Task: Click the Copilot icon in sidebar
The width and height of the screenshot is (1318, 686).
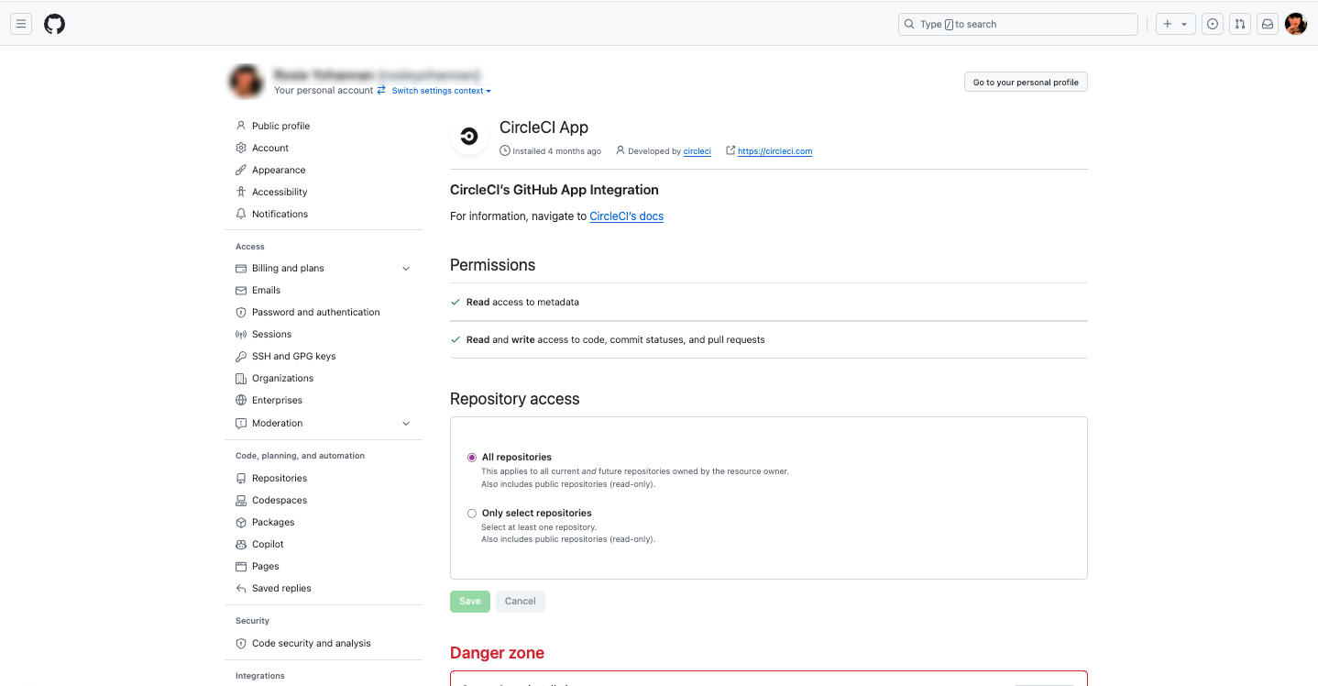Action: 241,544
